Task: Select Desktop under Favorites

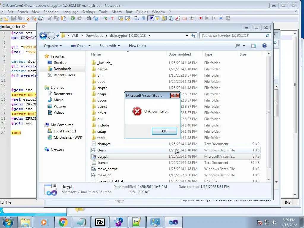Action: [x=60, y=63]
